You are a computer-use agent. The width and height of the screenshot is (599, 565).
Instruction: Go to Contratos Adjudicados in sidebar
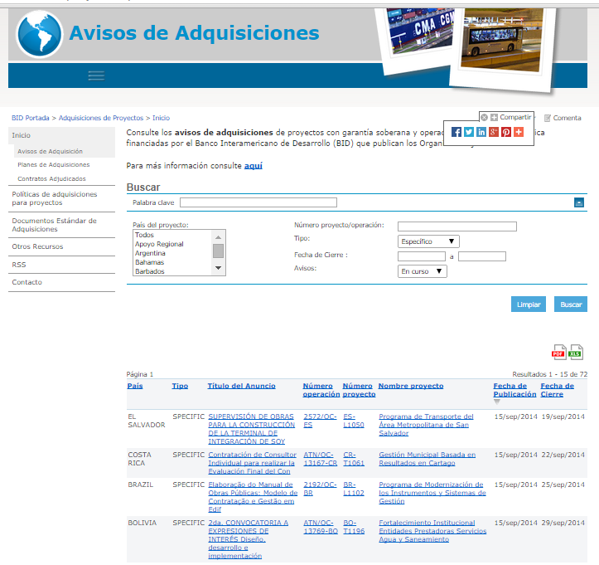click(x=51, y=178)
